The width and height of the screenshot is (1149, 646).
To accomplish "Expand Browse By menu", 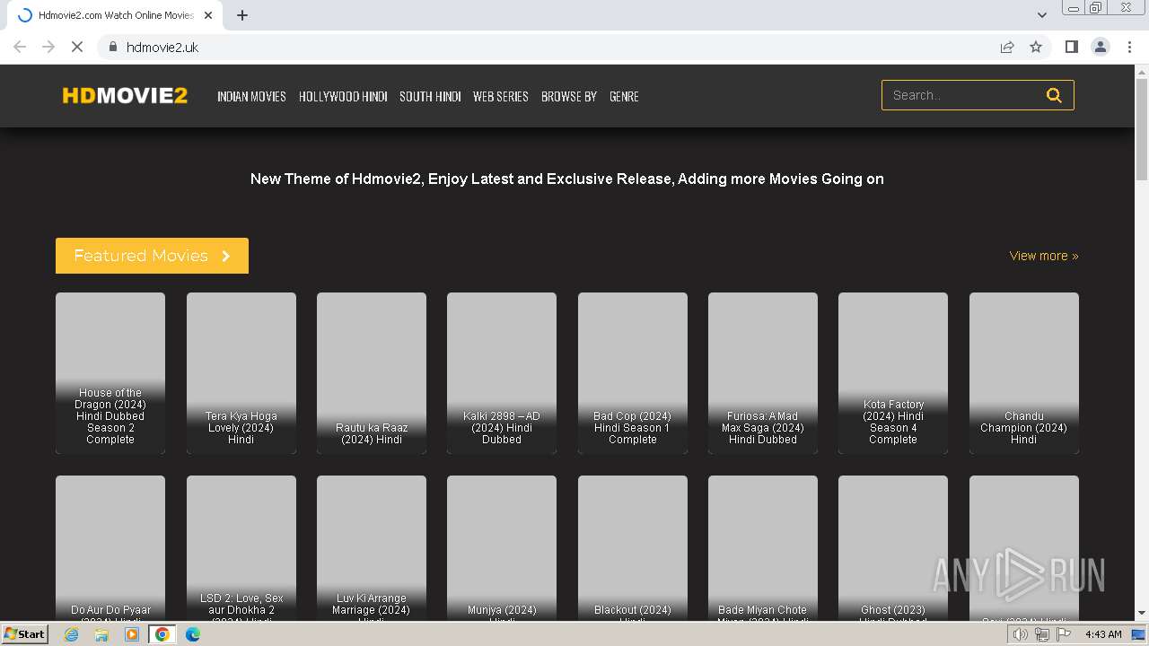I will [x=568, y=96].
